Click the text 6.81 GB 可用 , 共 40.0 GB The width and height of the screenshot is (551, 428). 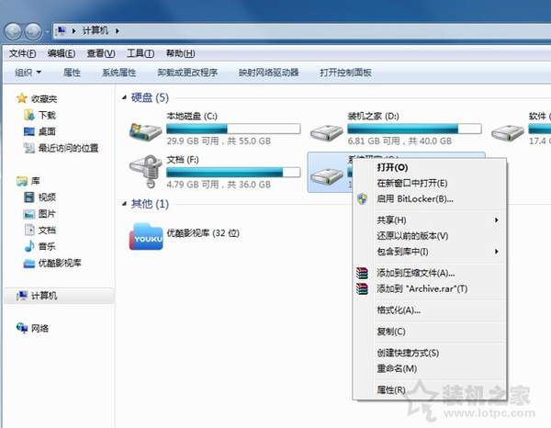click(399, 141)
